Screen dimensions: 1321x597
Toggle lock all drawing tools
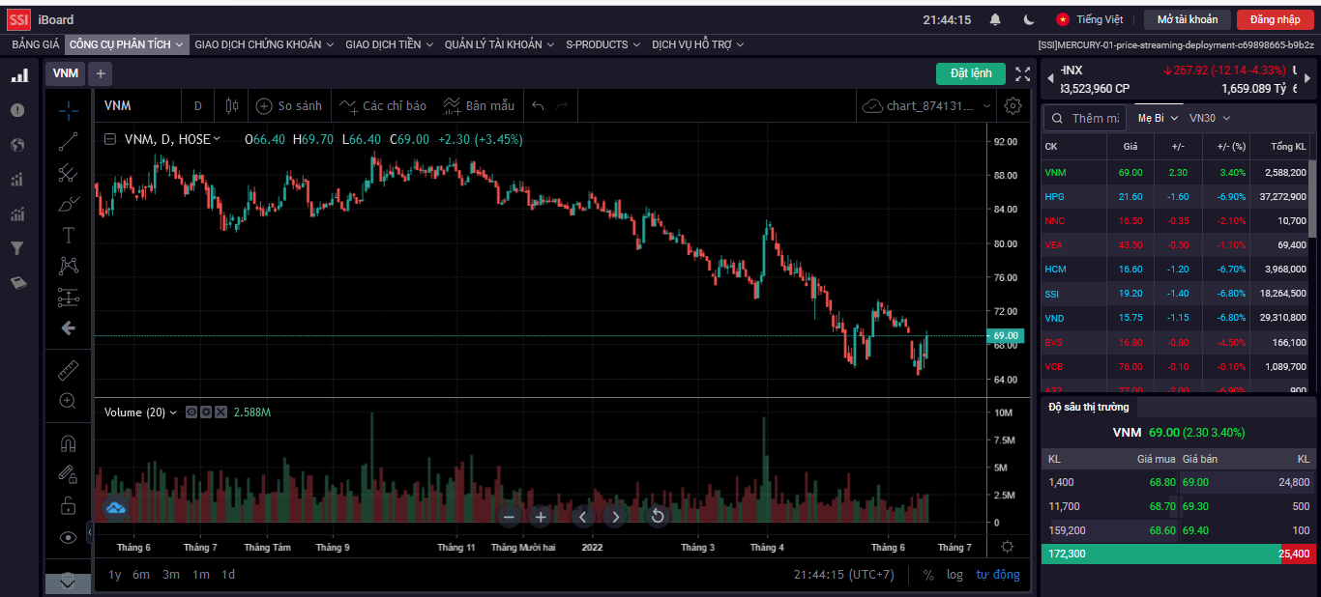pos(68,505)
